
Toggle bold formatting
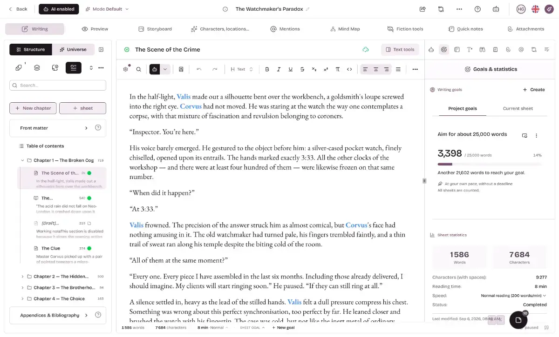click(x=267, y=69)
